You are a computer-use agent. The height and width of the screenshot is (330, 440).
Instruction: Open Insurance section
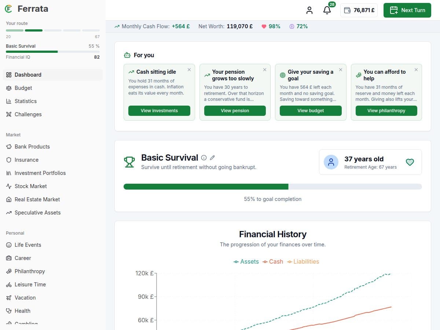pos(53,160)
